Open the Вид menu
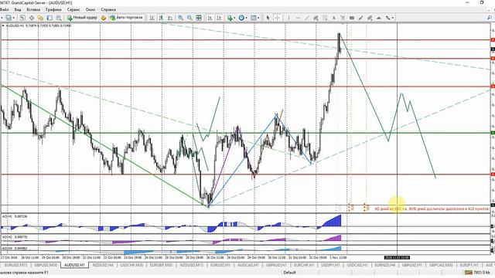Screen dimensions: 495x278 18,9
